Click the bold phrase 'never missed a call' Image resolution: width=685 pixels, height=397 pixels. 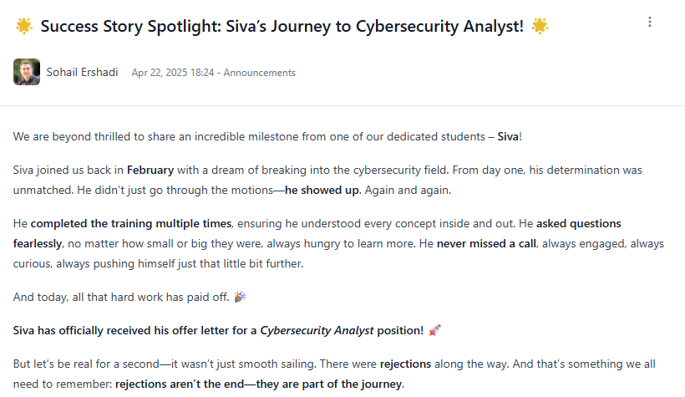click(x=490, y=243)
